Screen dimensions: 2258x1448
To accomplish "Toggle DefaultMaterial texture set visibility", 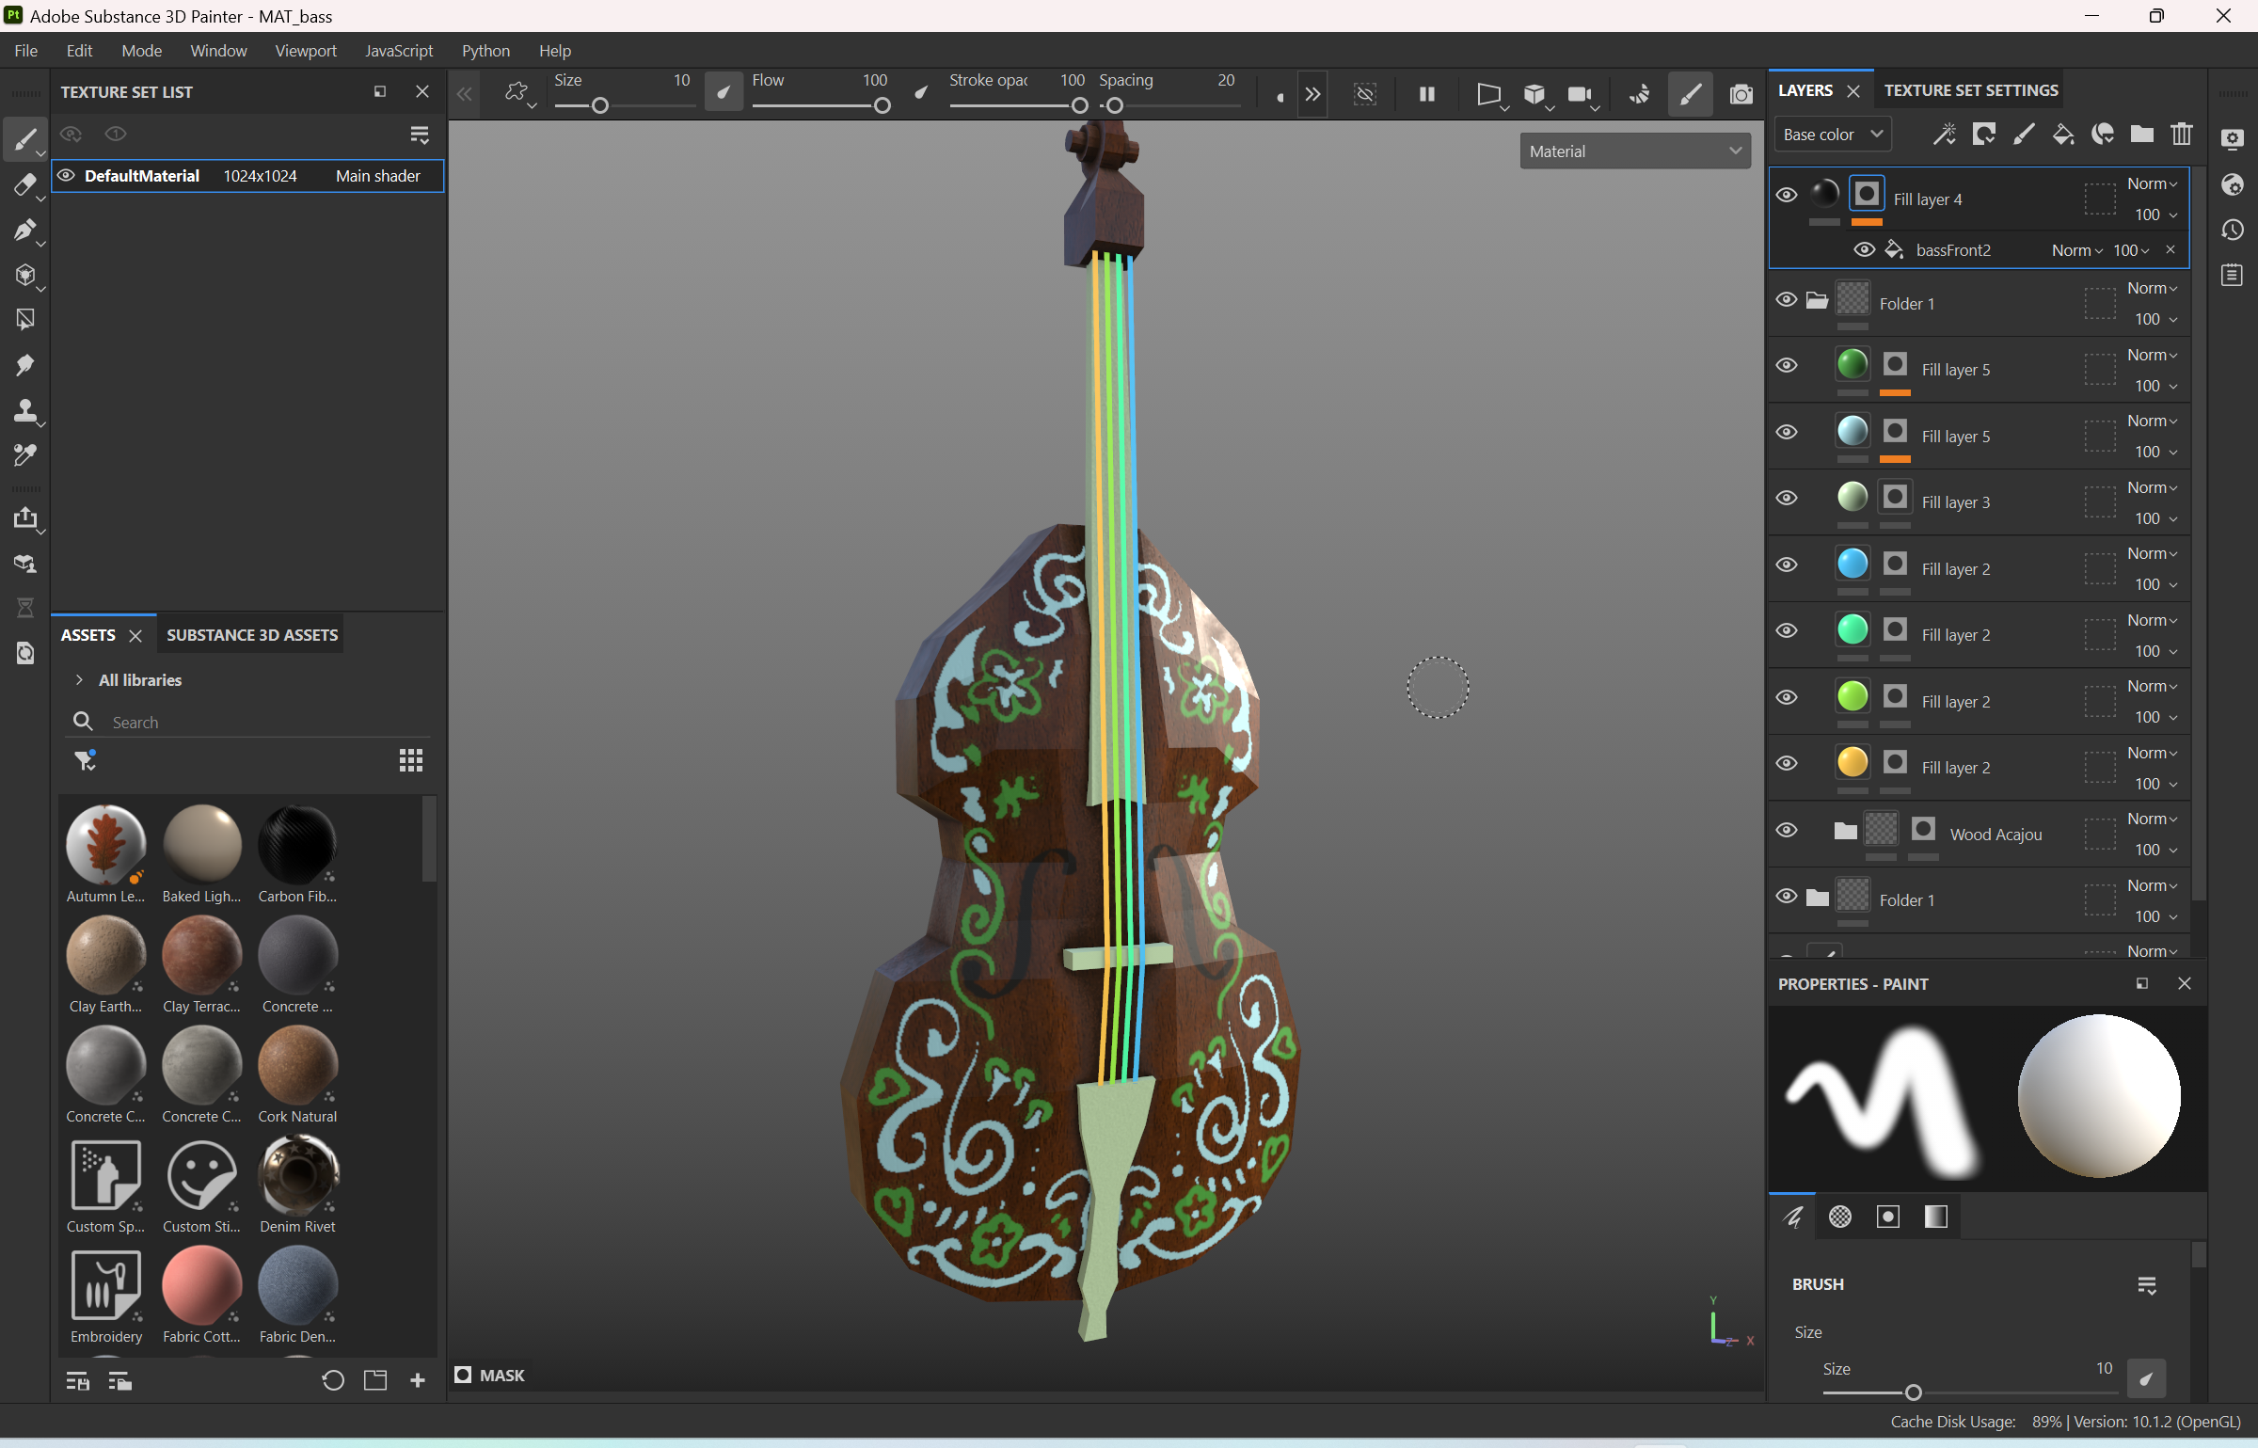I will pos(66,176).
